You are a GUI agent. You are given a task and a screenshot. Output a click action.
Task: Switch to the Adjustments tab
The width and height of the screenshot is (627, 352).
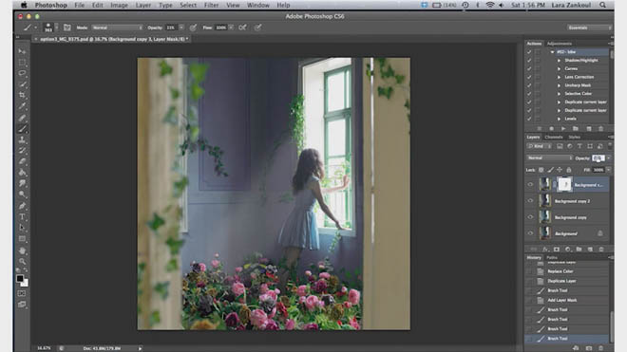[x=560, y=44]
